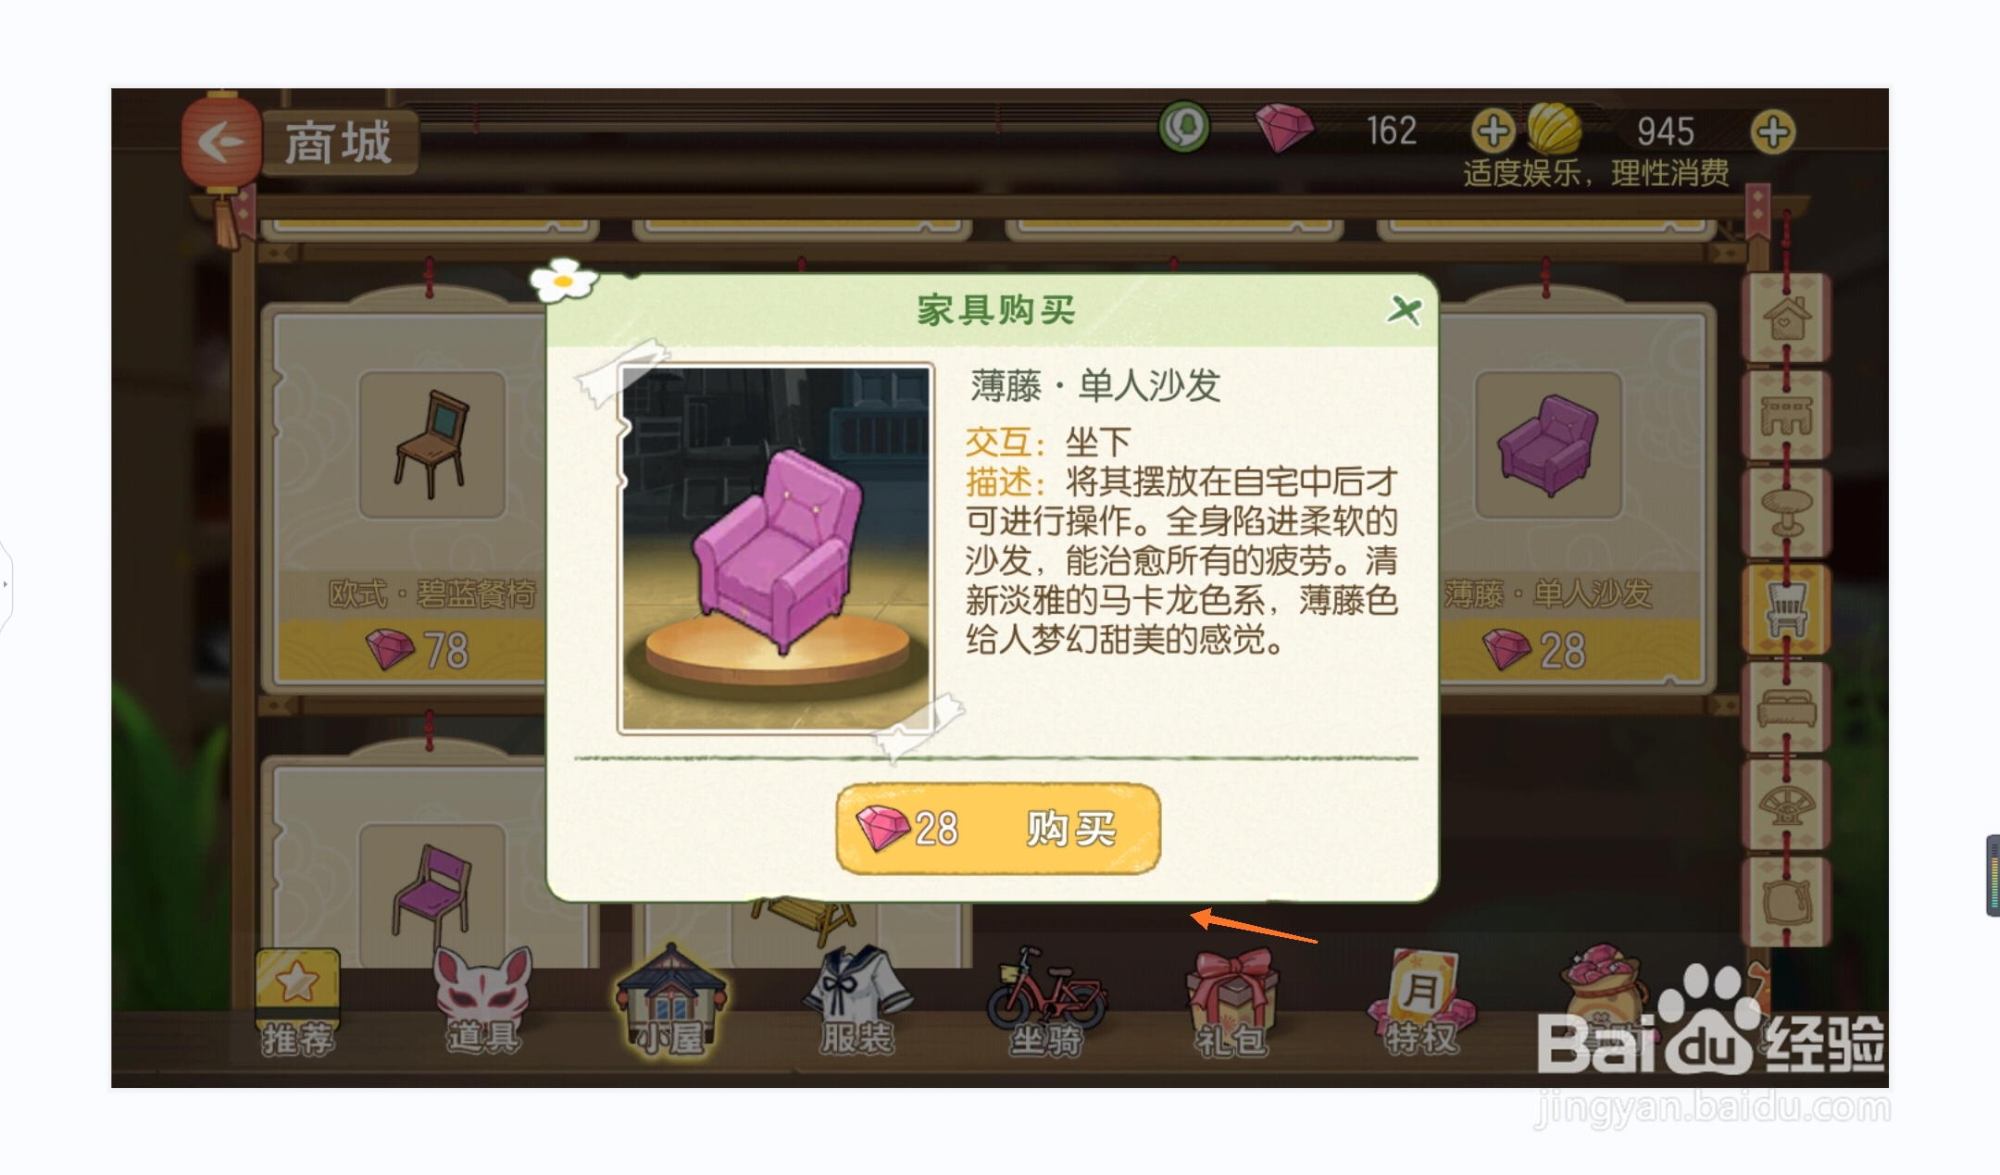Viewport: 2000px width, 1175px height.
Task: Select the table category sidebar icon
Action: 1786,415
